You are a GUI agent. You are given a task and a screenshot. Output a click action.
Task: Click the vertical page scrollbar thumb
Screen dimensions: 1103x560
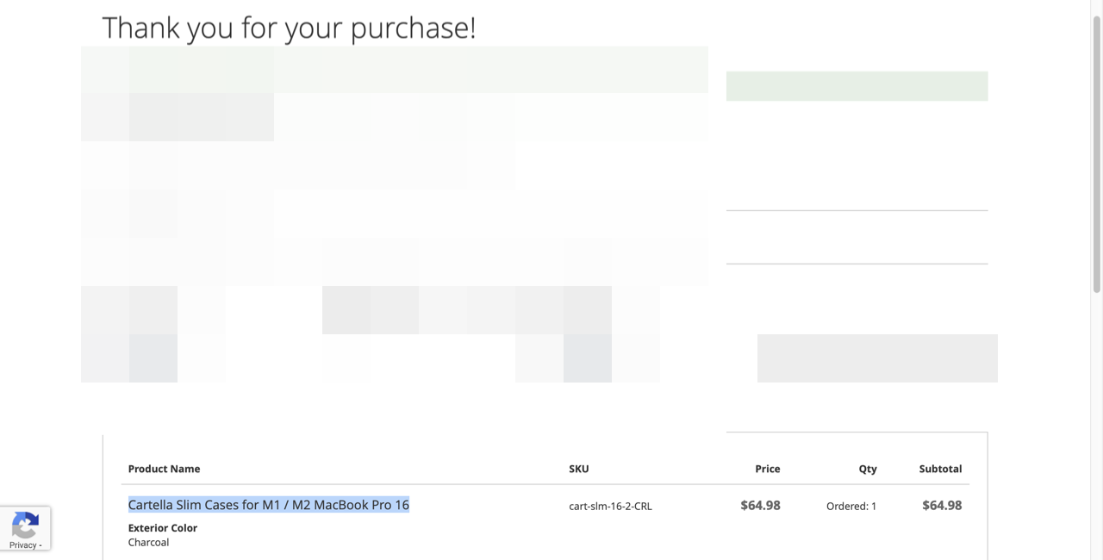[x=1096, y=153]
